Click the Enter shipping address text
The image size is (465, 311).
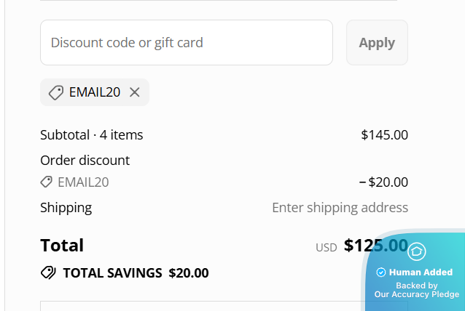coord(340,208)
